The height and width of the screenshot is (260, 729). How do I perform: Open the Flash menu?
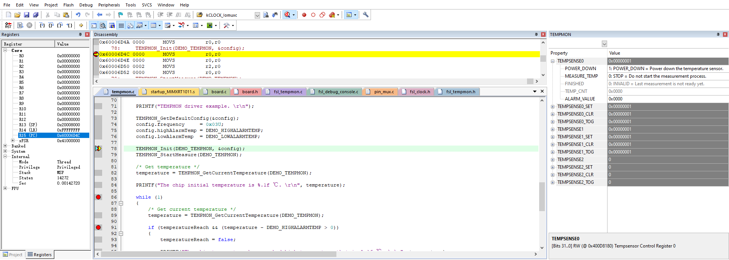(x=68, y=5)
